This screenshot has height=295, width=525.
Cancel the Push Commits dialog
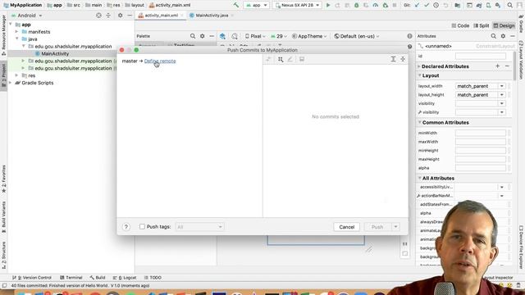pyautogui.click(x=346, y=227)
